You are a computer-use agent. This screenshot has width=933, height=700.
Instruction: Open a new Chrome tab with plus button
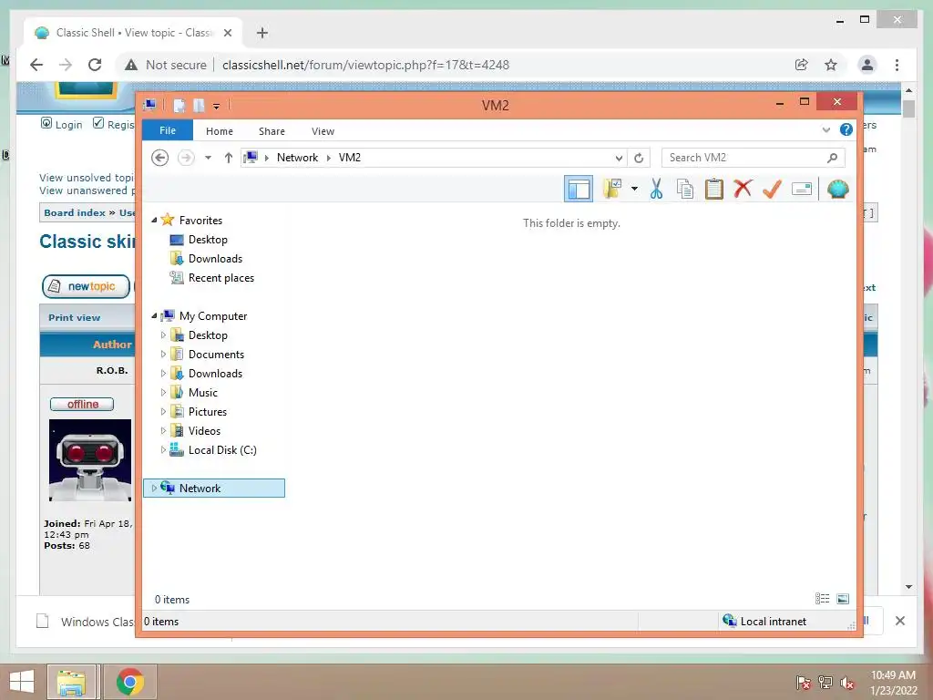(x=261, y=33)
